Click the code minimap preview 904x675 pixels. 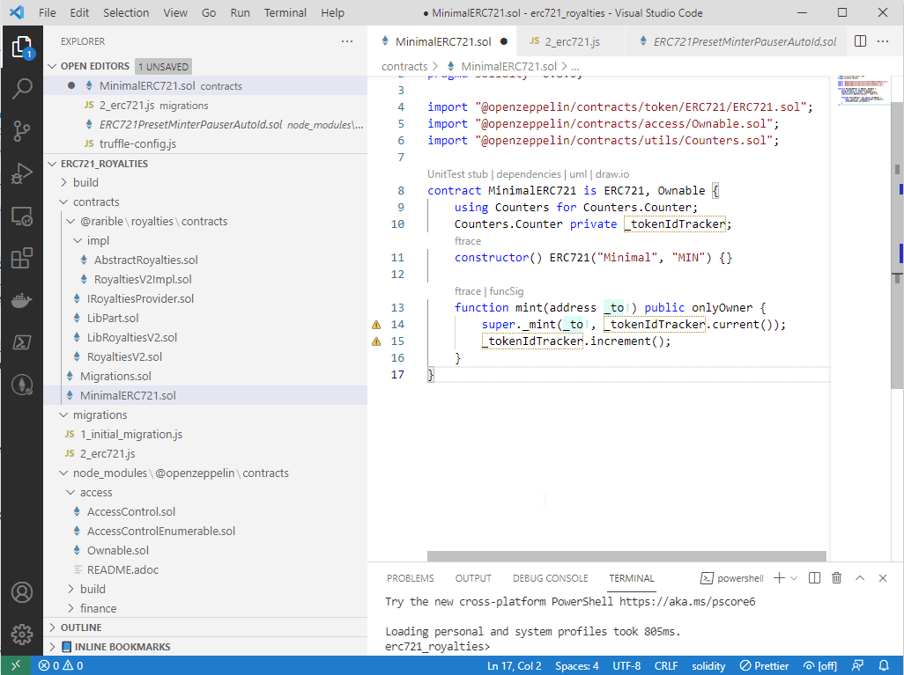click(x=863, y=90)
